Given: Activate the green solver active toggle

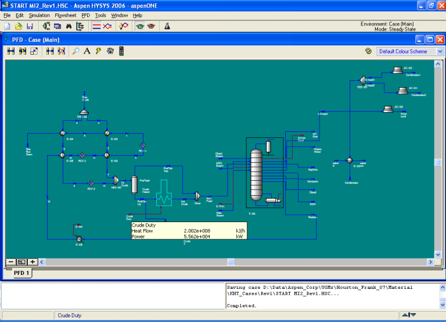Looking at the screenshot, I should (139, 26).
